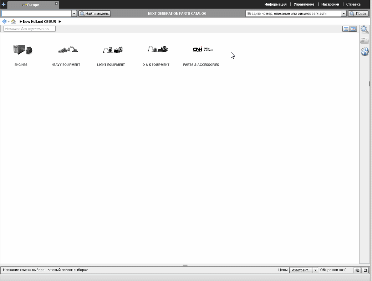Expand the arrow before New Holland CE EUR
Viewport: 372px width, 281px height.
pyautogui.click(x=21, y=22)
